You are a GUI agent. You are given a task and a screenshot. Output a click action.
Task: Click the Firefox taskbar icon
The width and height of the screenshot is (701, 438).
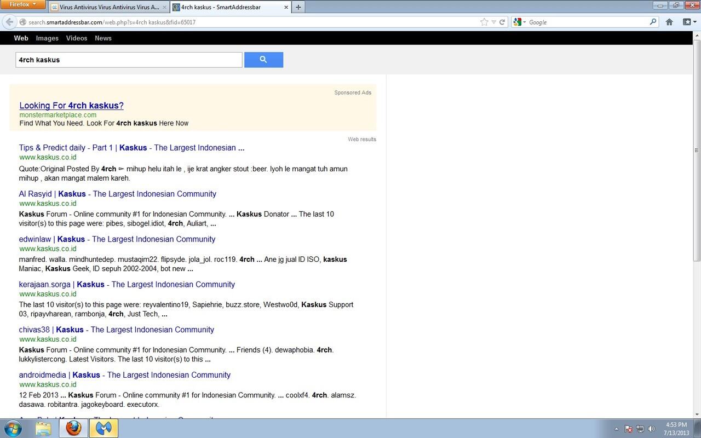[x=73, y=428]
